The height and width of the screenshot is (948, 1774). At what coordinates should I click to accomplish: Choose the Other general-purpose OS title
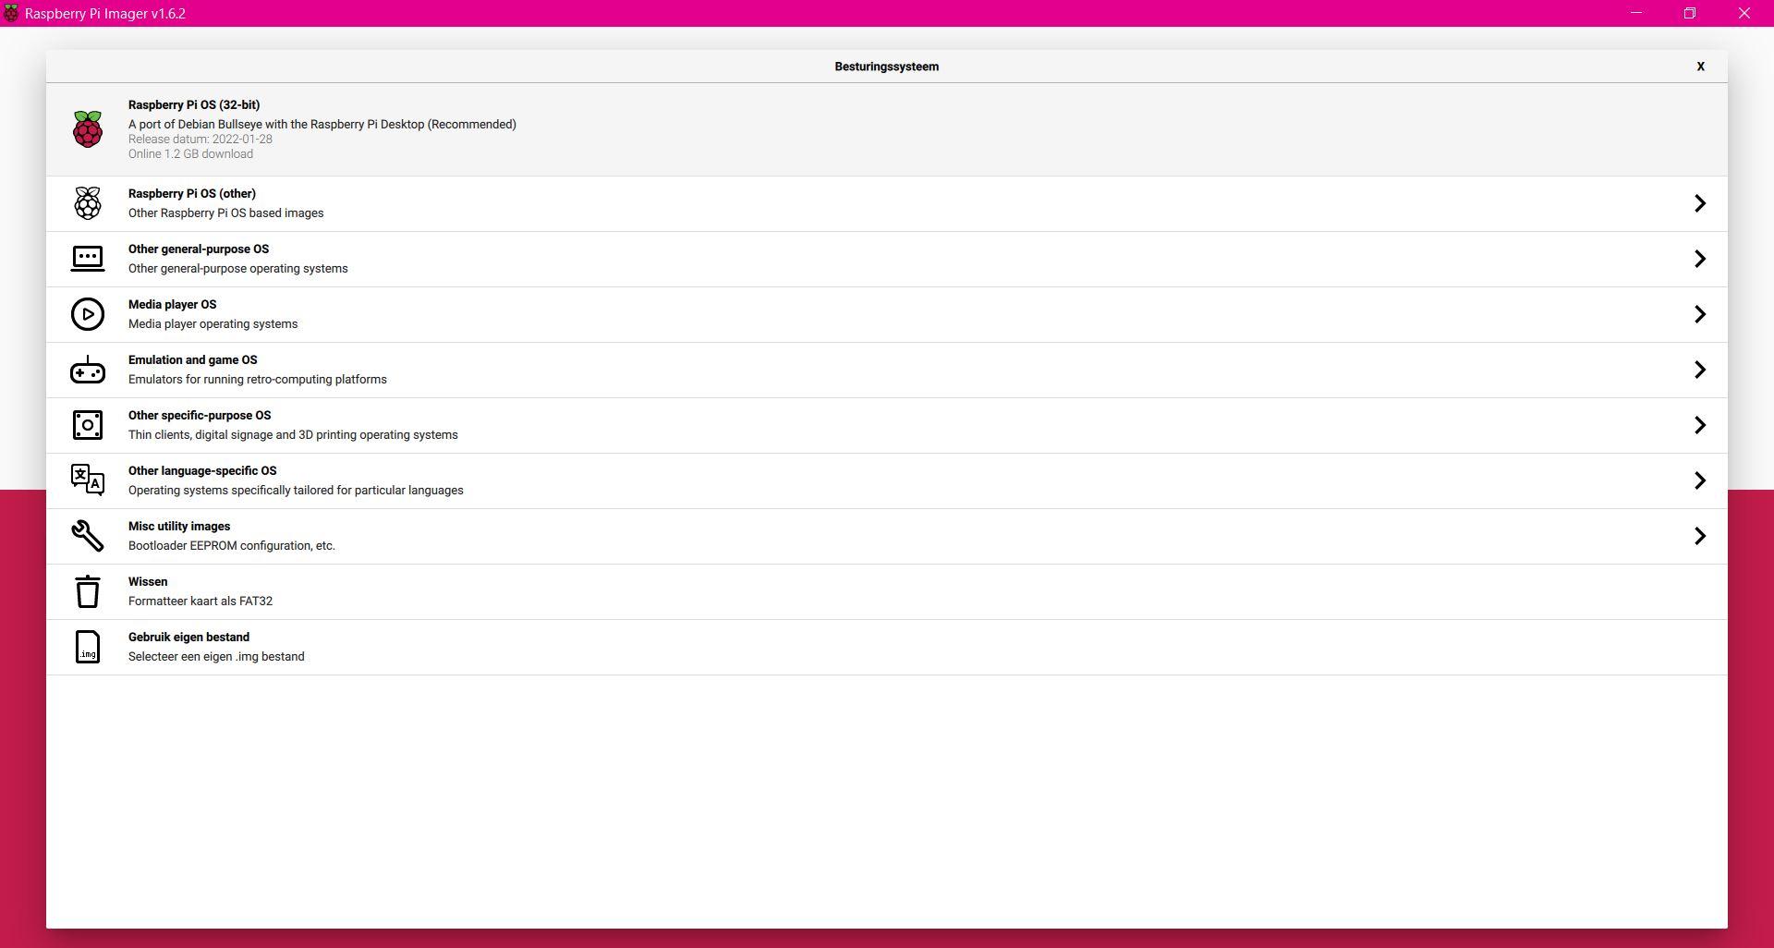(x=199, y=249)
